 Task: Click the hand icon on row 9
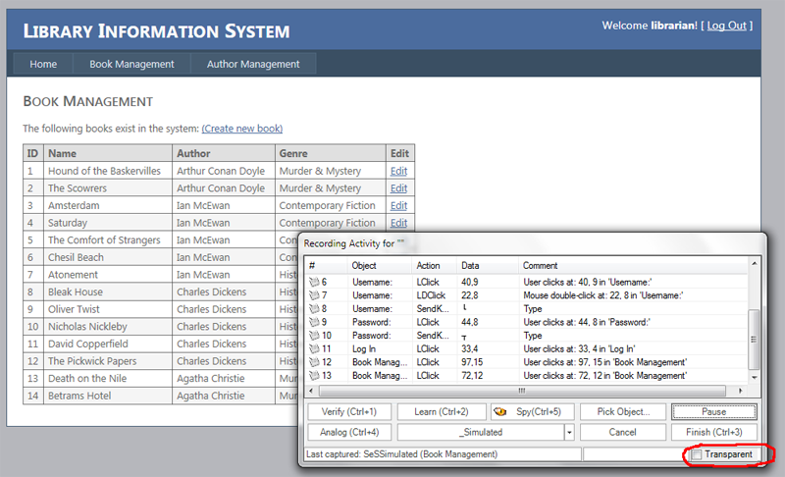pyautogui.click(x=314, y=321)
